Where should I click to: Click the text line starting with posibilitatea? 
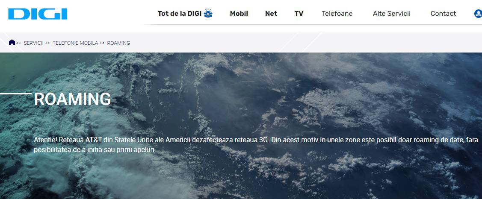pyautogui.click(x=95, y=150)
